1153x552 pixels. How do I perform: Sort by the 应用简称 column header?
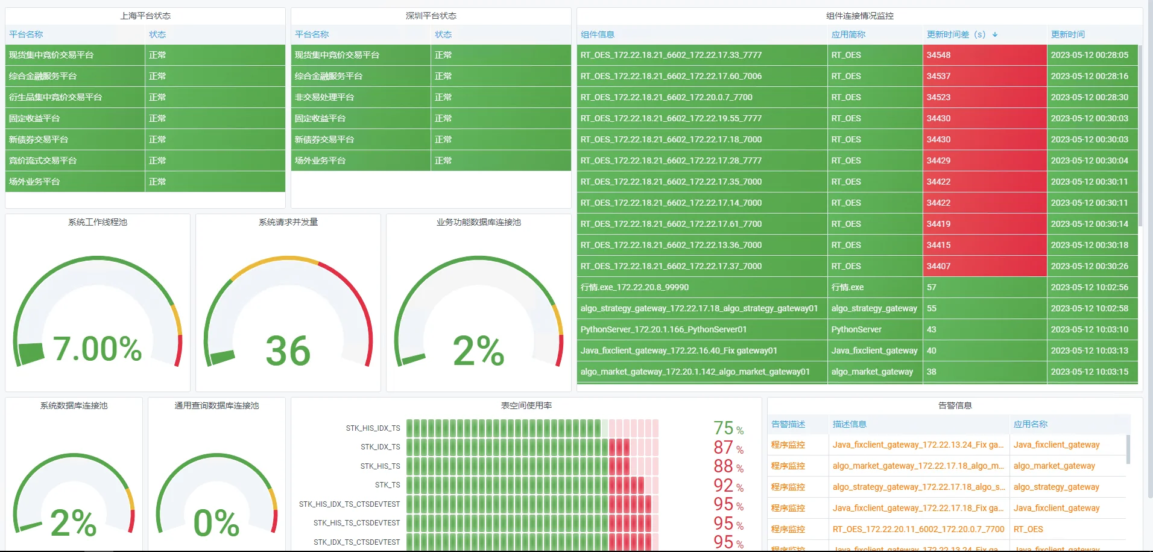click(x=848, y=34)
